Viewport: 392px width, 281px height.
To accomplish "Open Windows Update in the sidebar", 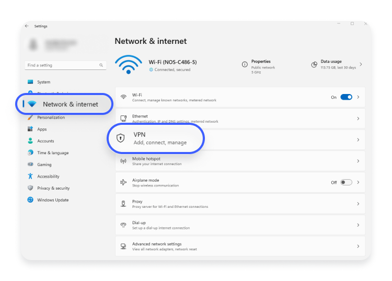I will pyautogui.click(x=53, y=200).
